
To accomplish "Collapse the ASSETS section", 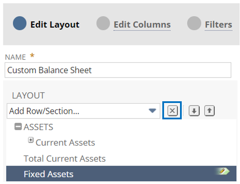I will pyautogui.click(x=18, y=127).
